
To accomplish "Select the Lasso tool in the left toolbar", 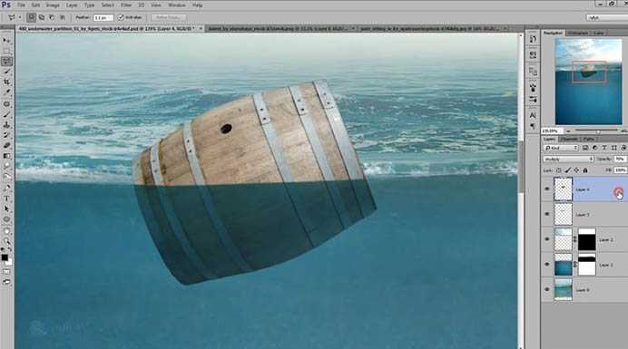I will pyautogui.click(x=7, y=62).
